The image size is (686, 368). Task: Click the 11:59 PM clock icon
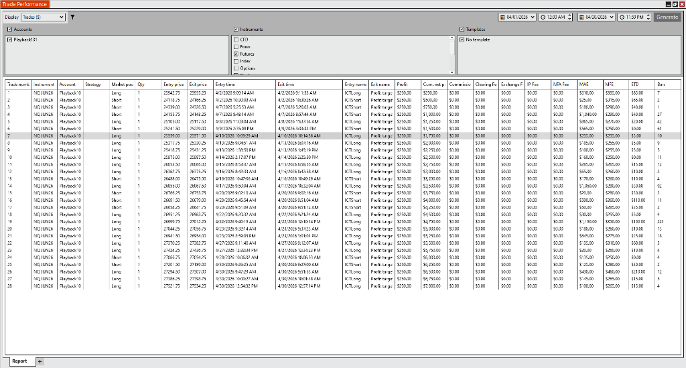(x=622, y=17)
